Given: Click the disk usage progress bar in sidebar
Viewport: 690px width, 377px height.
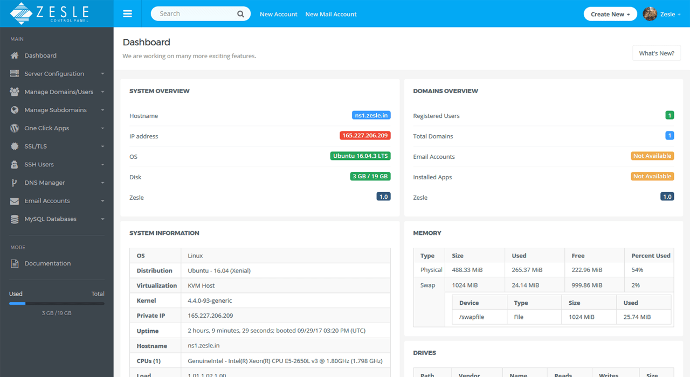Looking at the screenshot, I should [x=57, y=304].
